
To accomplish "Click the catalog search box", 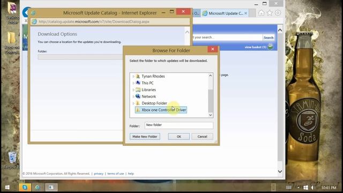I will click(x=227, y=38).
